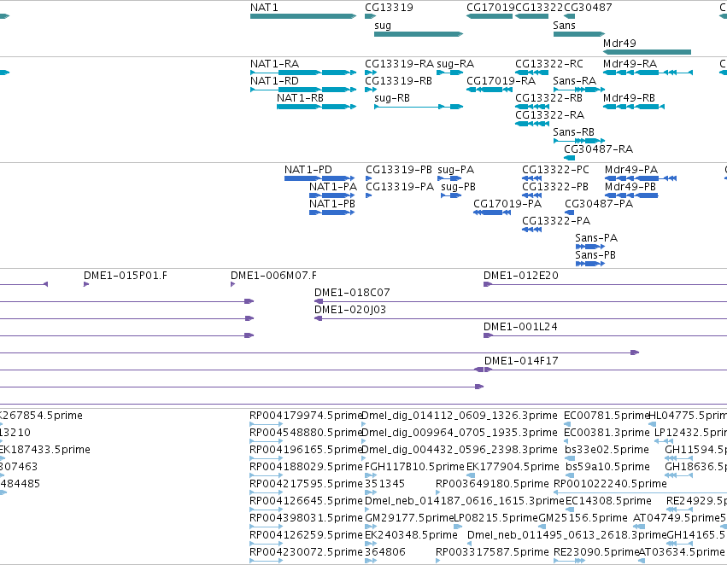727x565 pixels.
Task: Select the sug-RB transcript
Action: tap(419, 107)
